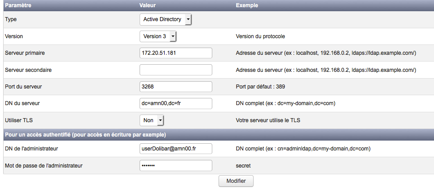Click the Valeur column header
The width and height of the screenshot is (434, 190).
click(x=148, y=5)
